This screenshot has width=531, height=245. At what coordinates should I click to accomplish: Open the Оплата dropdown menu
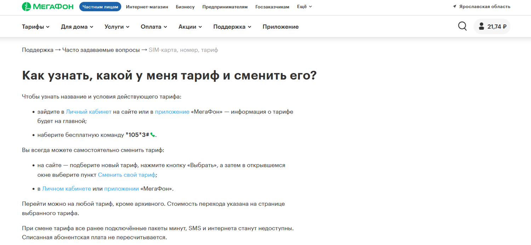154,27
